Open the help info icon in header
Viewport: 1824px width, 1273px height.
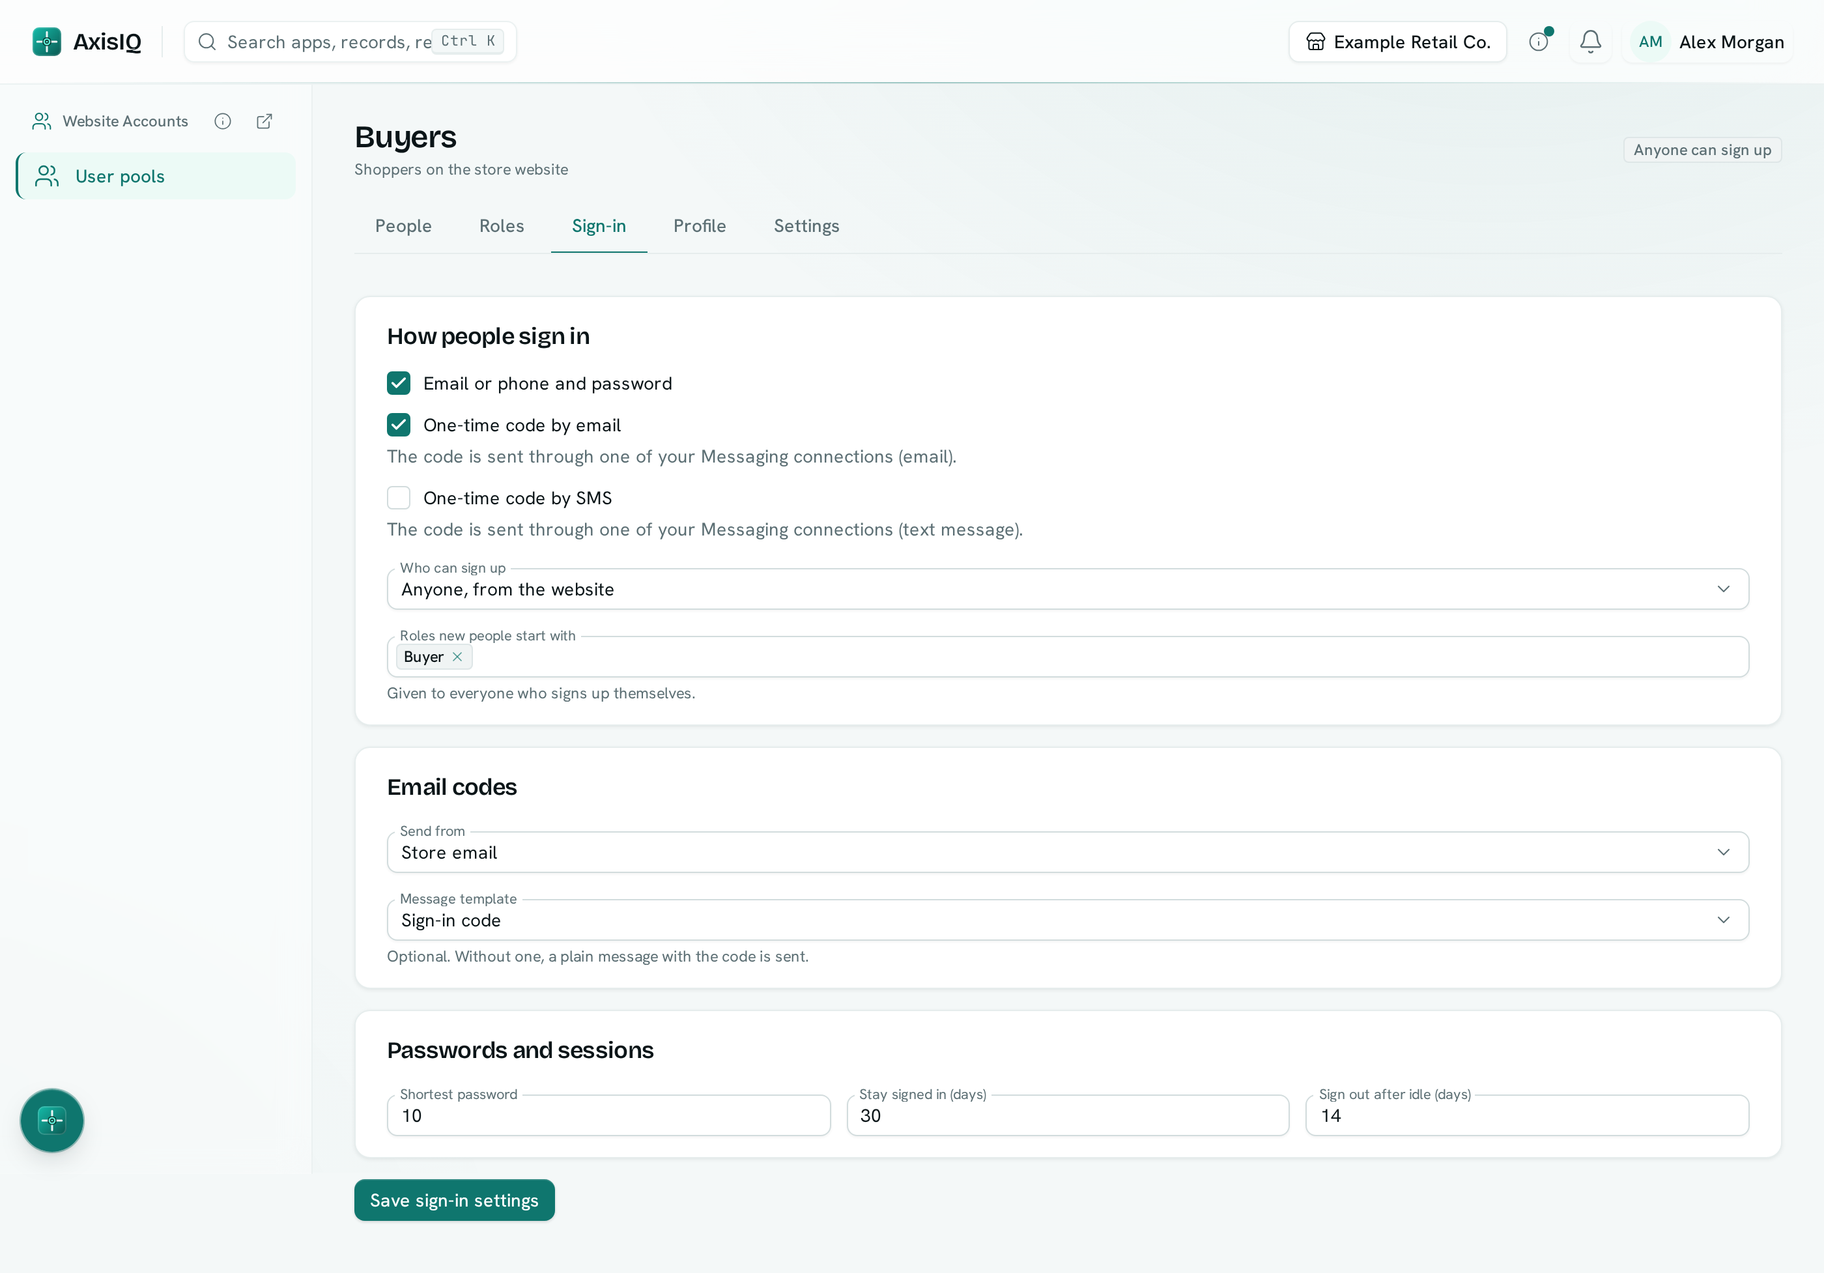(x=1539, y=41)
